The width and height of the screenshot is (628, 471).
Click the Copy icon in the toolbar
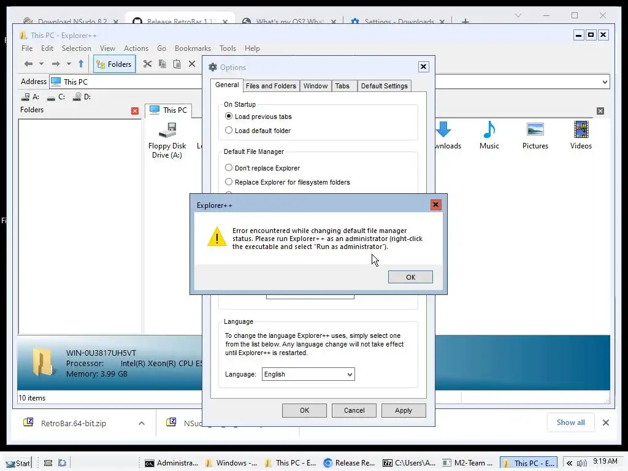pyautogui.click(x=162, y=64)
